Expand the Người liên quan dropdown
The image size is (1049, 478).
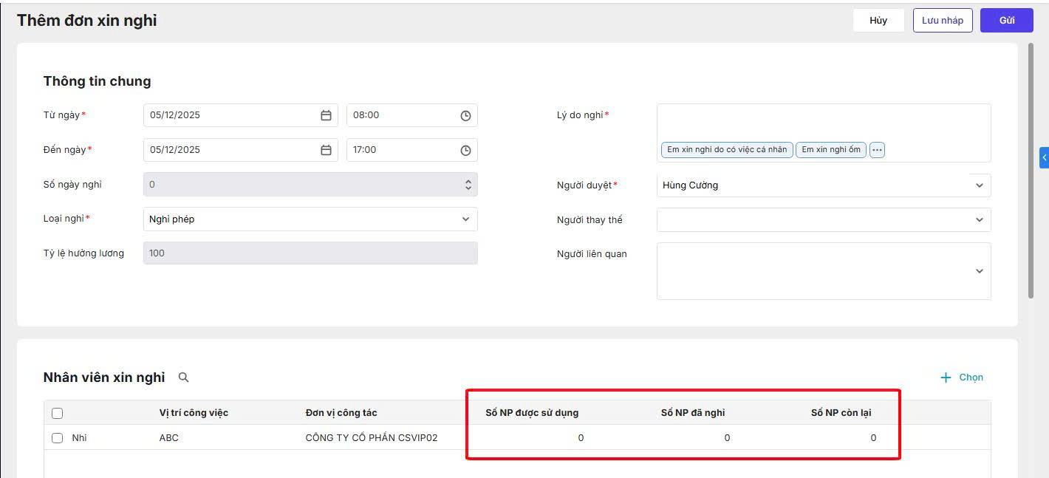coord(979,271)
